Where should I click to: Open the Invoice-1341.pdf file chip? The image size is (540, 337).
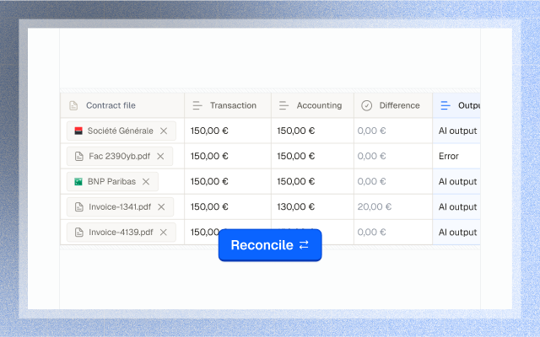(120, 207)
